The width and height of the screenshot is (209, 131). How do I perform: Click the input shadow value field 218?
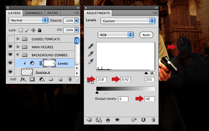click(102, 79)
